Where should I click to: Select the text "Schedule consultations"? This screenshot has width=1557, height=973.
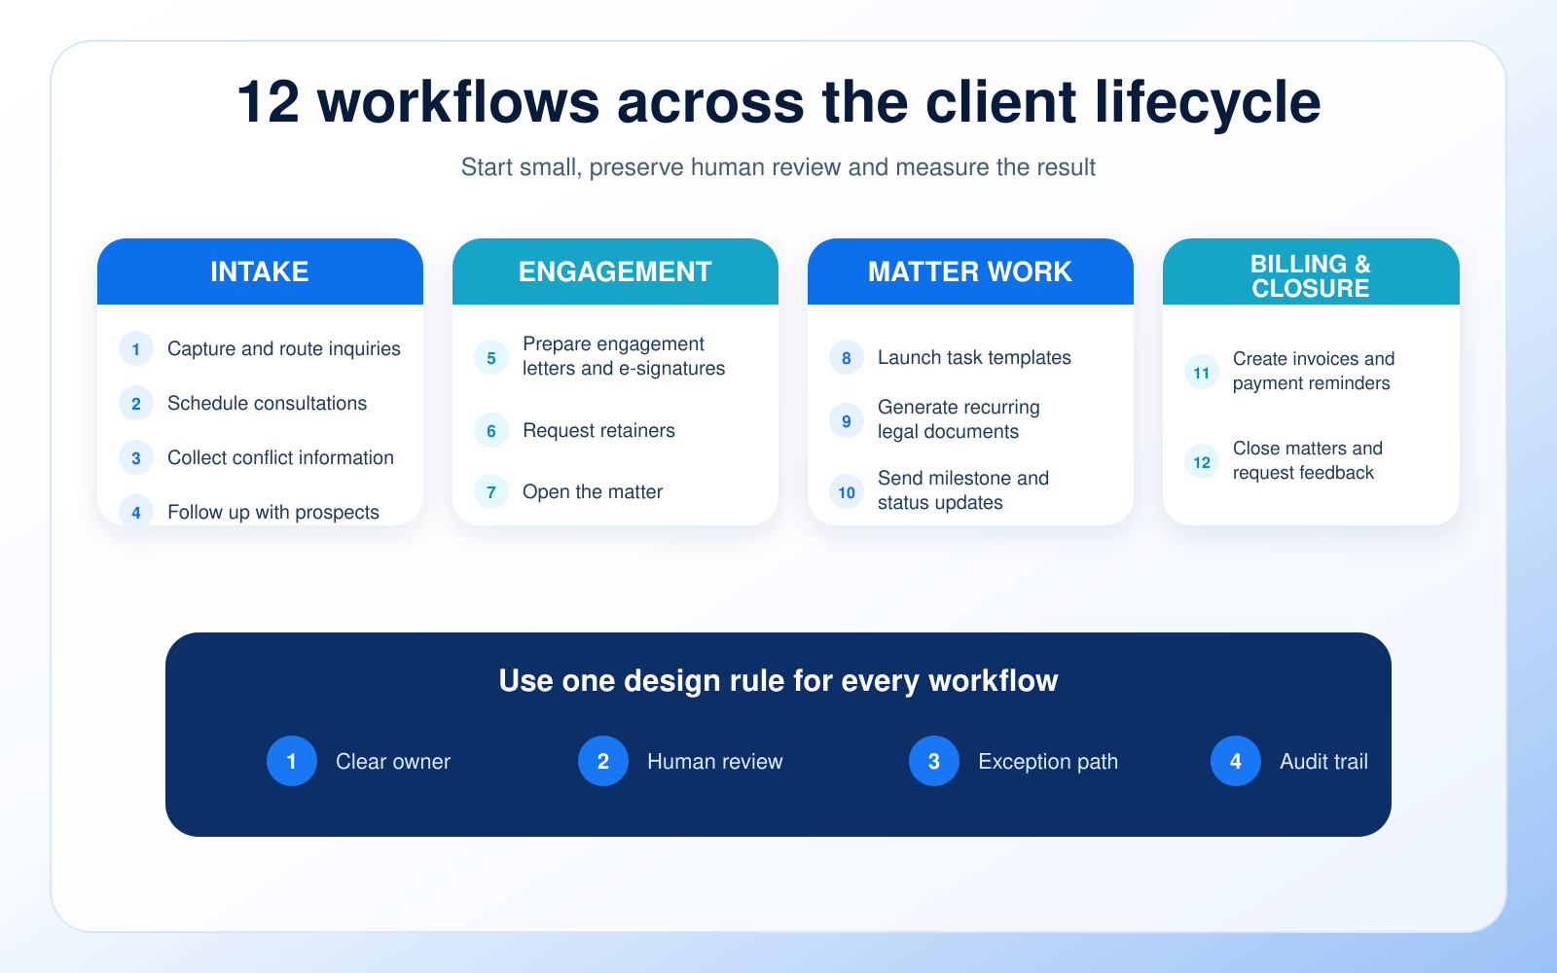pyautogui.click(x=267, y=403)
